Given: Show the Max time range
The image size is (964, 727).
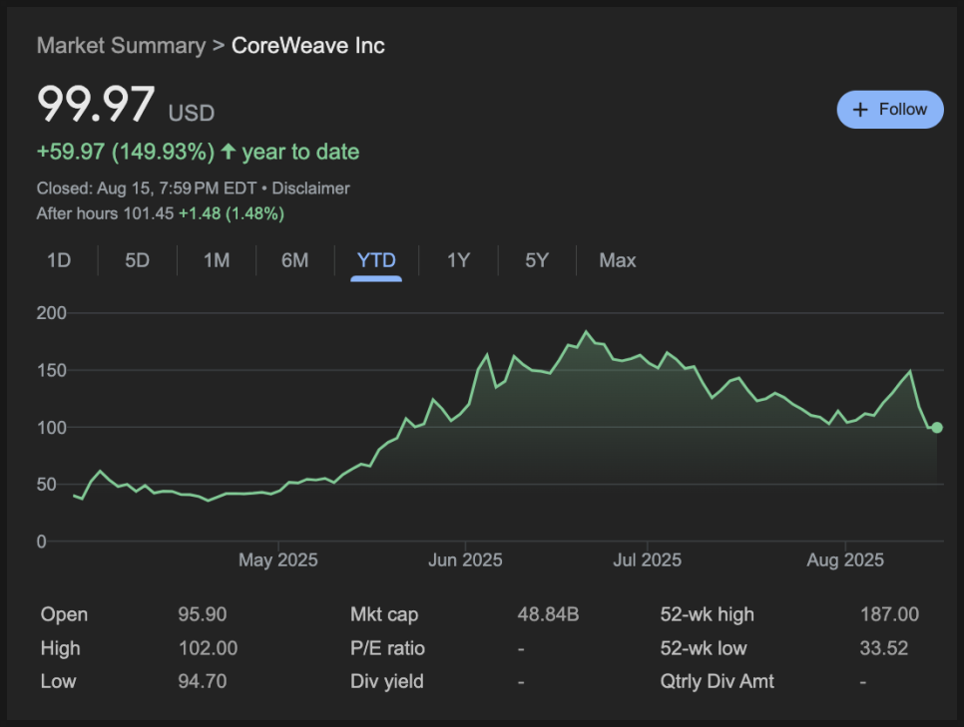Looking at the screenshot, I should (618, 260).
